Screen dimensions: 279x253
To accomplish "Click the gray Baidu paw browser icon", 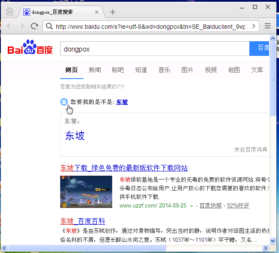I will tap(9, 12).
